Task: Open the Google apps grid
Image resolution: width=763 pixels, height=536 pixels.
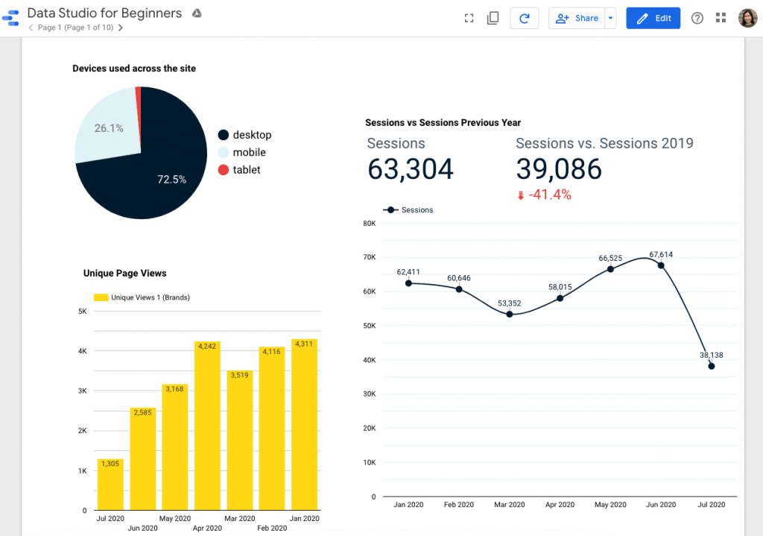Action: pos(721,19)
